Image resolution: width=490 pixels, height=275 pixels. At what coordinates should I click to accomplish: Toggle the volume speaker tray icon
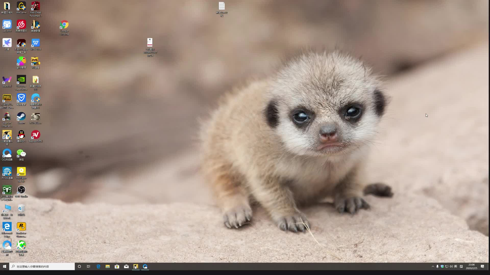tap(451, 266)
